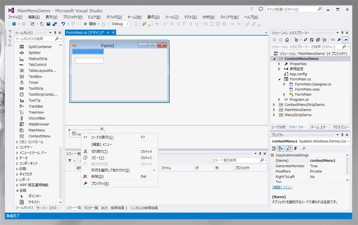Switch to the 出力 tab at bottom
The image size is (358, 225).
coord(104,208)
